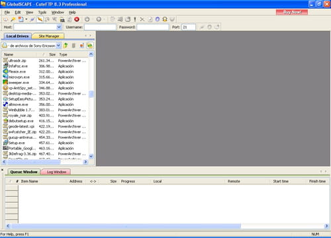Click the connection wizard wand icon
Viewport: 331px width, 238px height.
pos(13,19)
